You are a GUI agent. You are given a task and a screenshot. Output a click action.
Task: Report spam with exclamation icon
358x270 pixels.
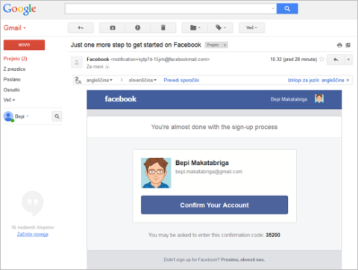138,28
